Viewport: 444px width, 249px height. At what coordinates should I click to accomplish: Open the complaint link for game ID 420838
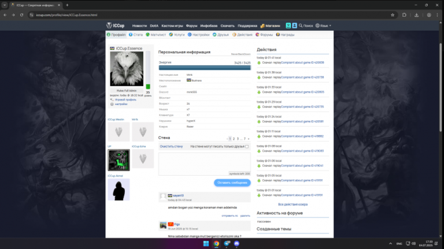pos(302,62)
